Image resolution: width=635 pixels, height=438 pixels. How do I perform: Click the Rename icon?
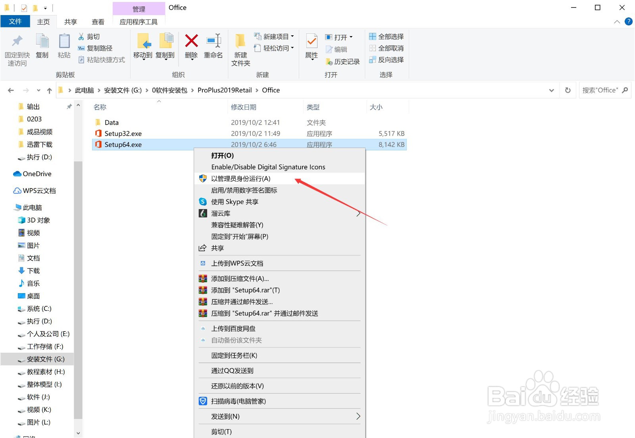[x=214, y=40]
